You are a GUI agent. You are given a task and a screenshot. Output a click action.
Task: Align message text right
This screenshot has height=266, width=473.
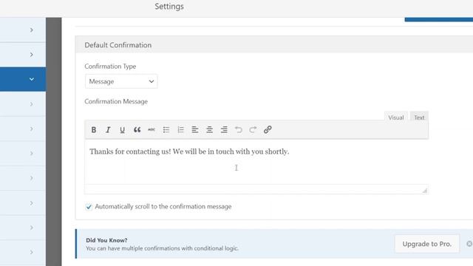click(224, 130)
